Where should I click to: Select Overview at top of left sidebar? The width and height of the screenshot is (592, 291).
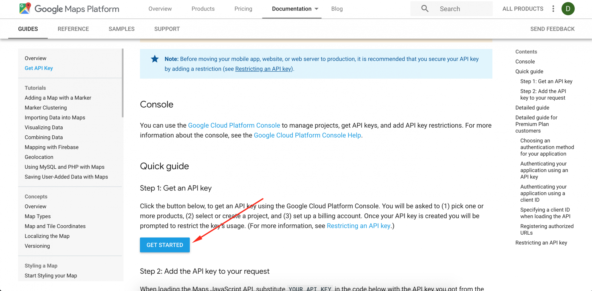point(35,58)
